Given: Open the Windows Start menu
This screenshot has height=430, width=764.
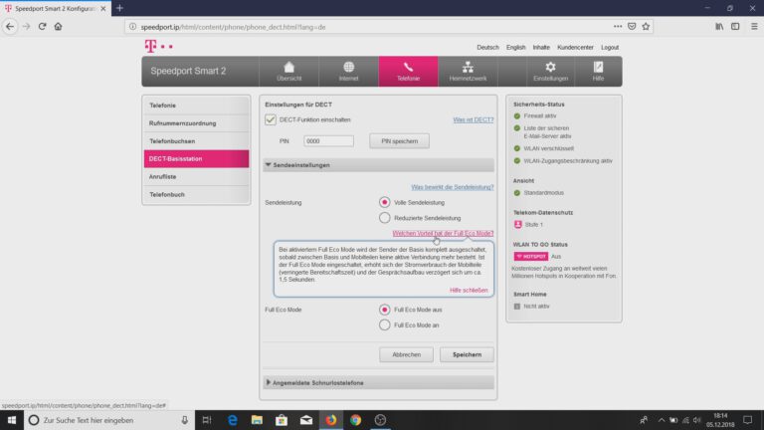Looking at the screenshot, I should pos(12,420).
